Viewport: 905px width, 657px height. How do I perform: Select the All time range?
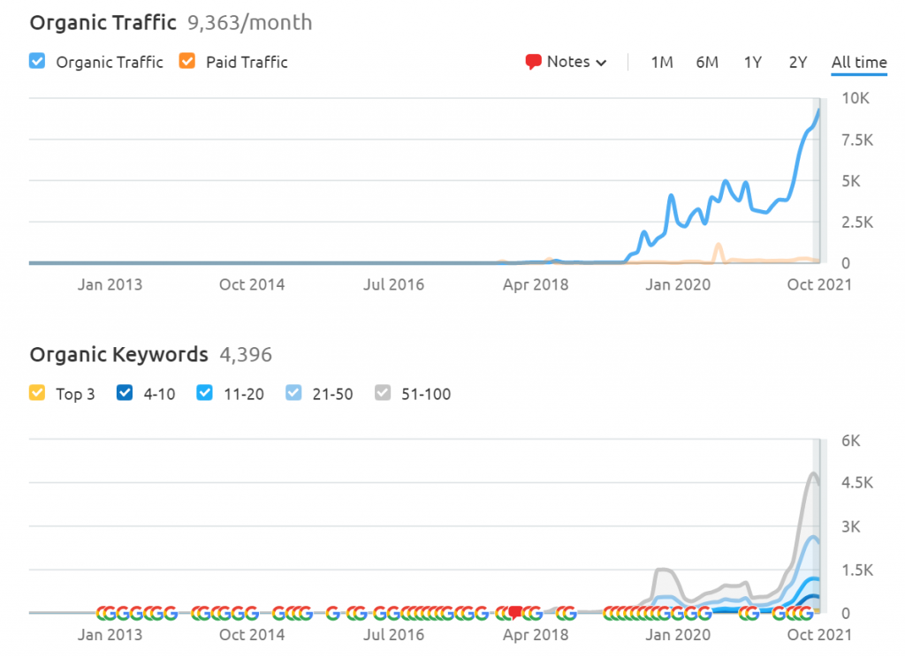[858, 62]
